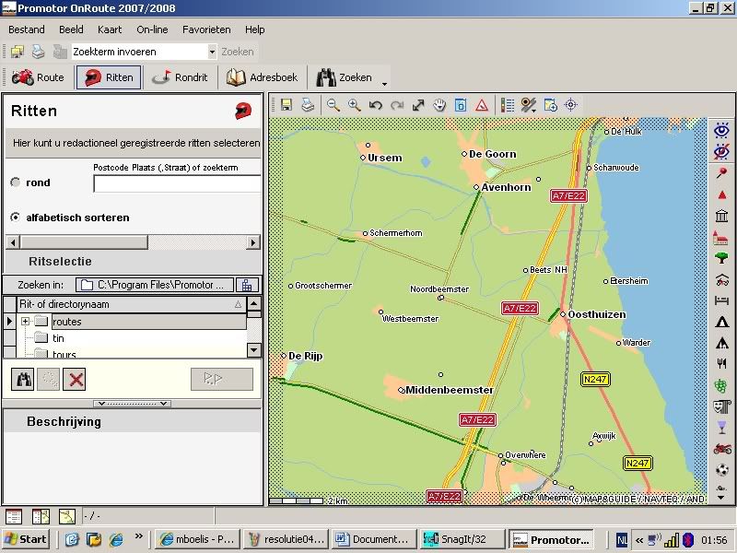The width and height of the screenshot is (737, 553).
Task: Show points of interest with the eye icon
Action: [x=722, y=131]
